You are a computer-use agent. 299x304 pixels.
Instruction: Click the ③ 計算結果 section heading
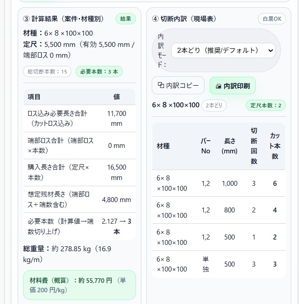point(63,19)
